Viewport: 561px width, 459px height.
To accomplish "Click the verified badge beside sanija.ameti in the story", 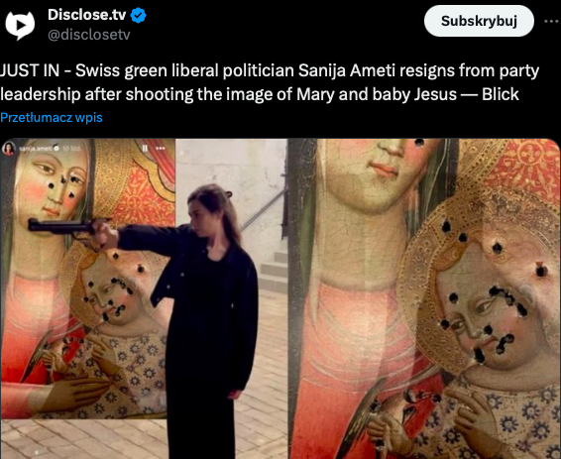I will point(56,148).
